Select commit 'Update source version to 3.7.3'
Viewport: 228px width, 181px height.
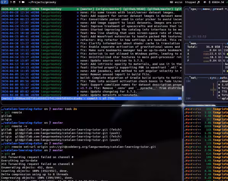coord(92,61)
